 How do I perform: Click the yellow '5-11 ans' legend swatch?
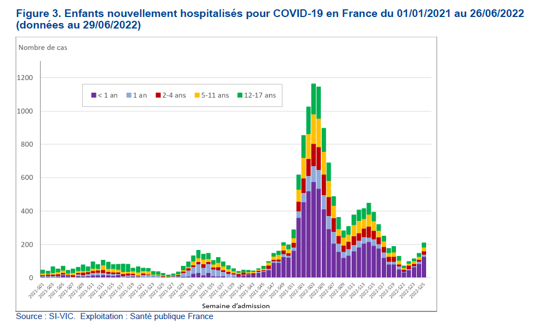(x=196, y=95)
